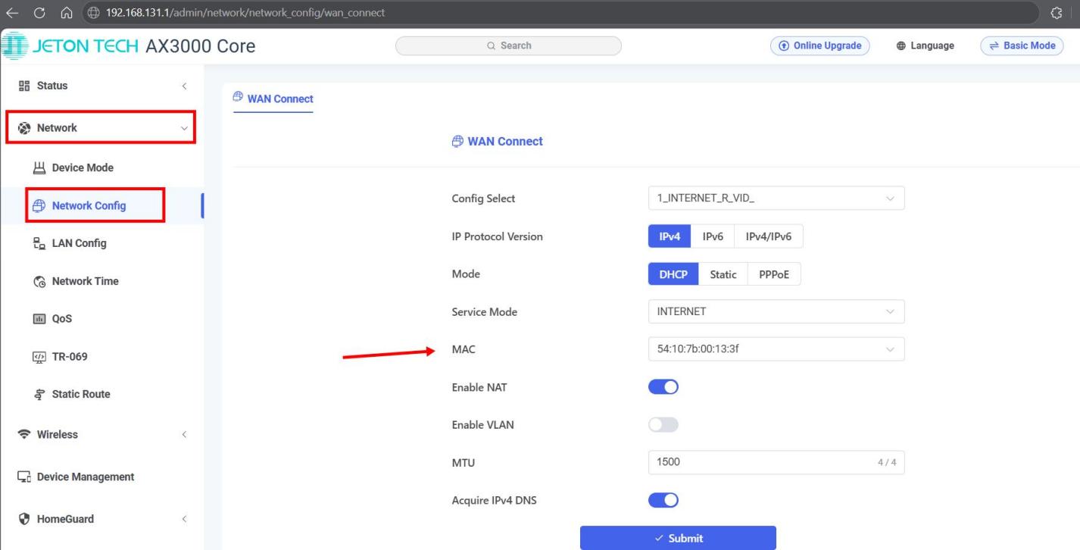
Task: Click the QoS chart icon
Action: coord(39,319)
